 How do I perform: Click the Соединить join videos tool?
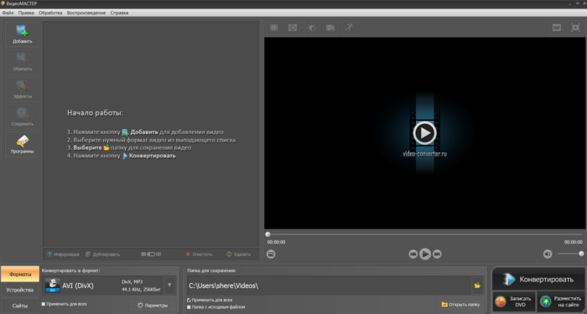[22, 116]
